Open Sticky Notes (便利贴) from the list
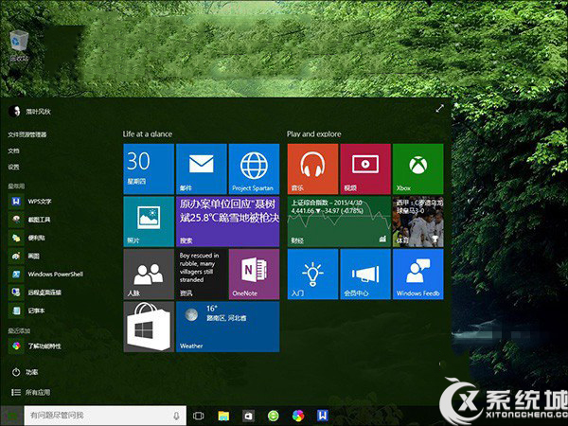The height and width of the screenshot is (426, 568). (x=27, y=238)
